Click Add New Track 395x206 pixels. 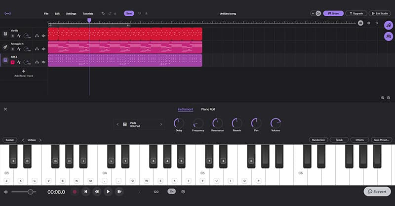[24, 74]
